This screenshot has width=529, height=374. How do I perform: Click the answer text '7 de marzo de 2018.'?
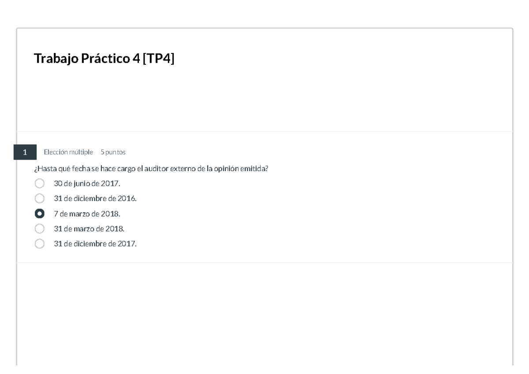point(87,214)
